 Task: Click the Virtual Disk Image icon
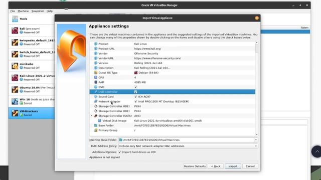[99, 120]
